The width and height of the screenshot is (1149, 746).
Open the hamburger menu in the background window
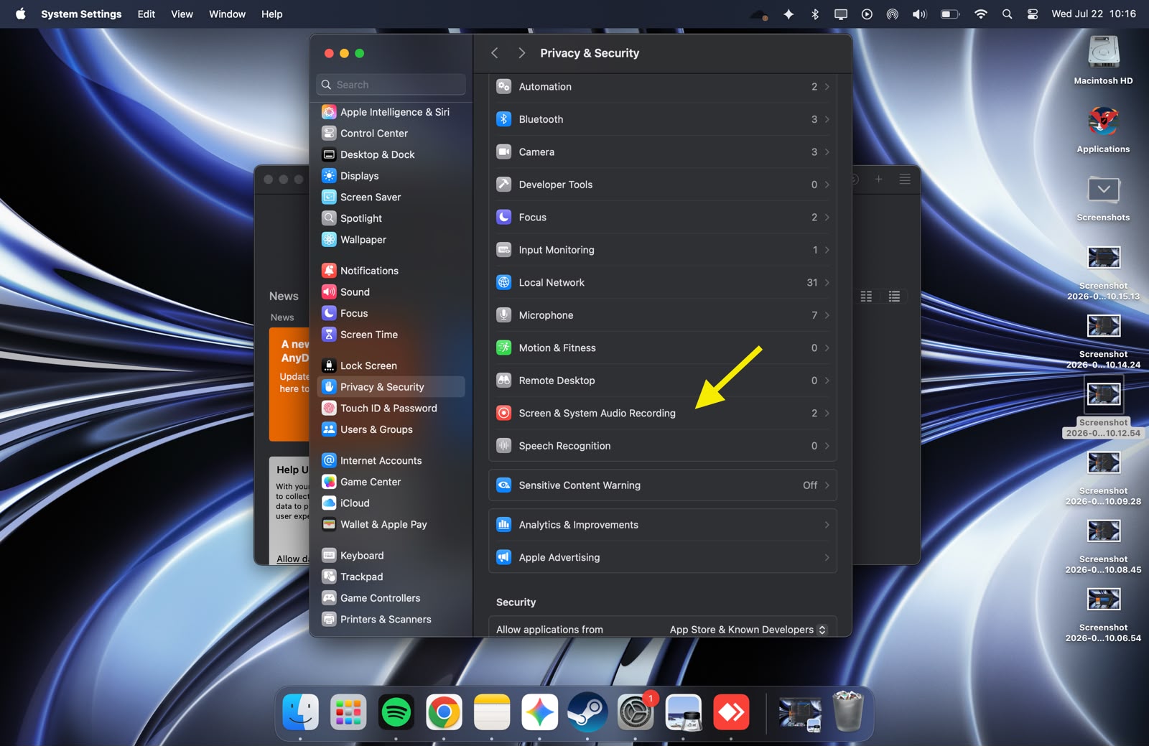905,179
